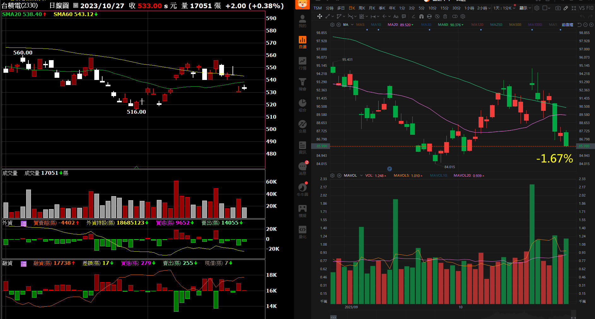This screenshot has height=319, width=595.
Task: Open 外資 panel list icon
Action: click(x=24, y=224)
